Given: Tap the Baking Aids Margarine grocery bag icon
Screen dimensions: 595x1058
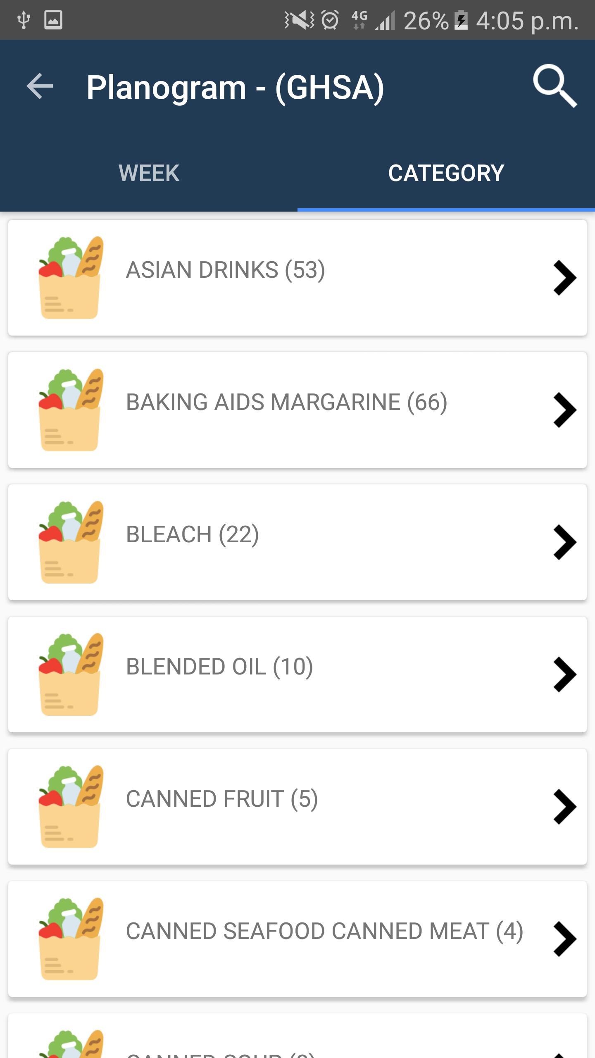Looking at the screenshot, I should 70,410.
